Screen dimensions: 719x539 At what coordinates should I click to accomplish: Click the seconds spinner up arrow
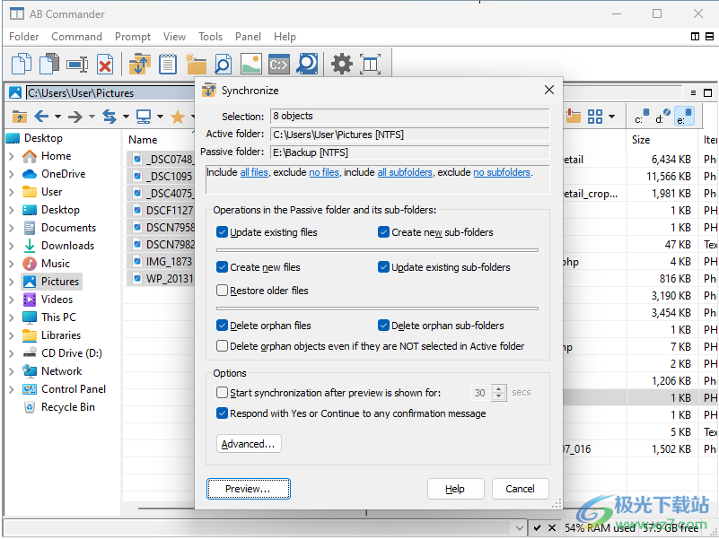coord(499,388)
